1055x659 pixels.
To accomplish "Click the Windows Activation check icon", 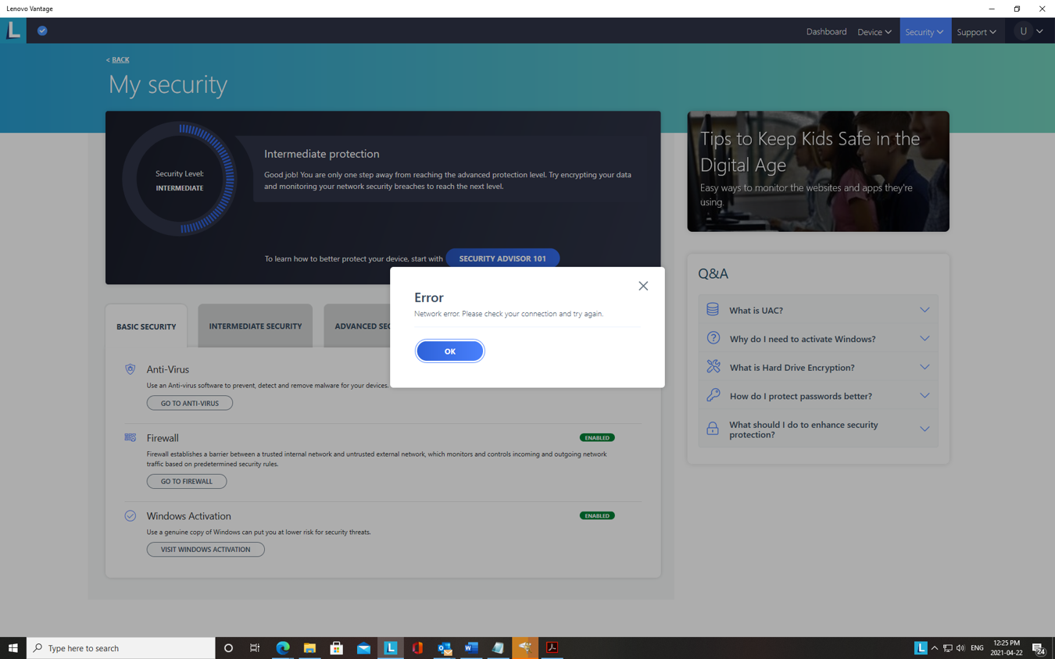I will click(x=131, y=516).
